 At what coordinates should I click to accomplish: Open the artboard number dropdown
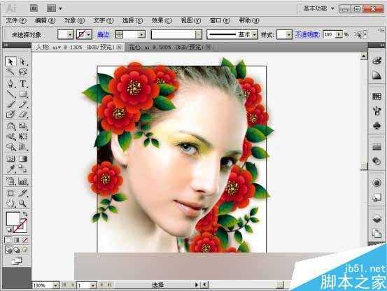(x=93, y=285)
